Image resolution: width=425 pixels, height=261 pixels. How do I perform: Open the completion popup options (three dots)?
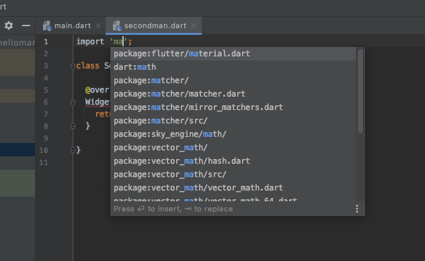click(x=357, y=209)
